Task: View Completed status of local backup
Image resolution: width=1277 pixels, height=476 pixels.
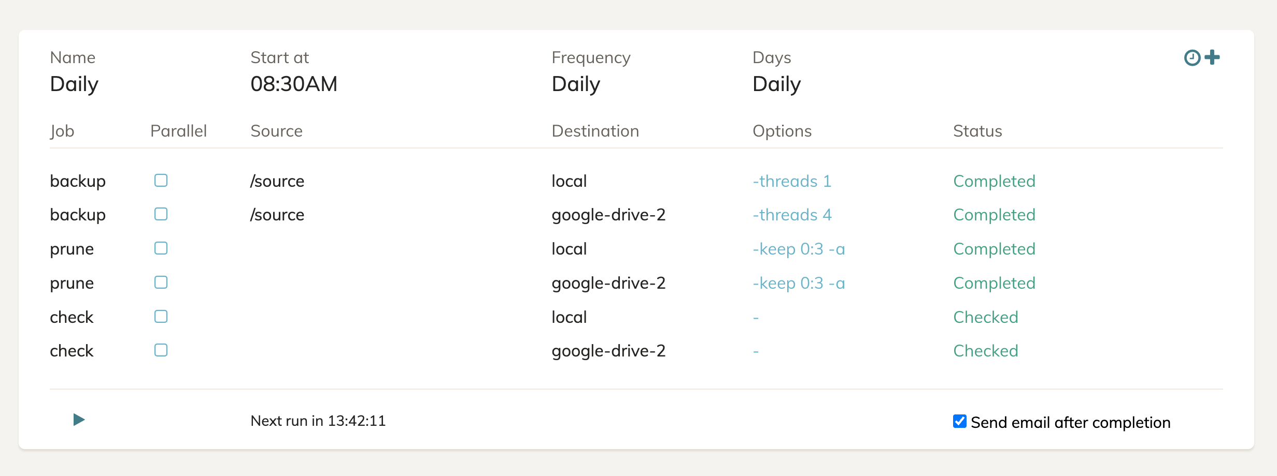Action: tap(994, 181)
